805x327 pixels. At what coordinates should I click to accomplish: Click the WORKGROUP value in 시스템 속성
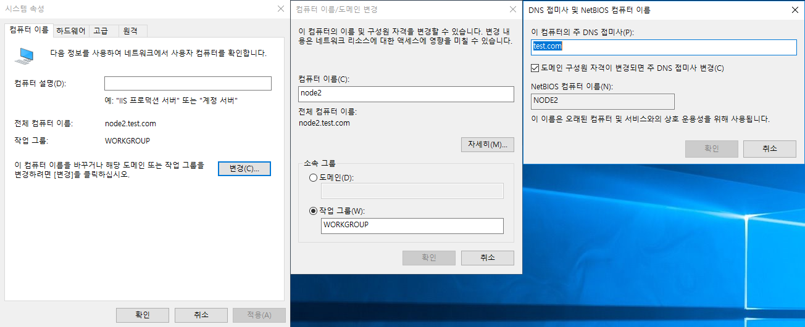tap(128, 141)
